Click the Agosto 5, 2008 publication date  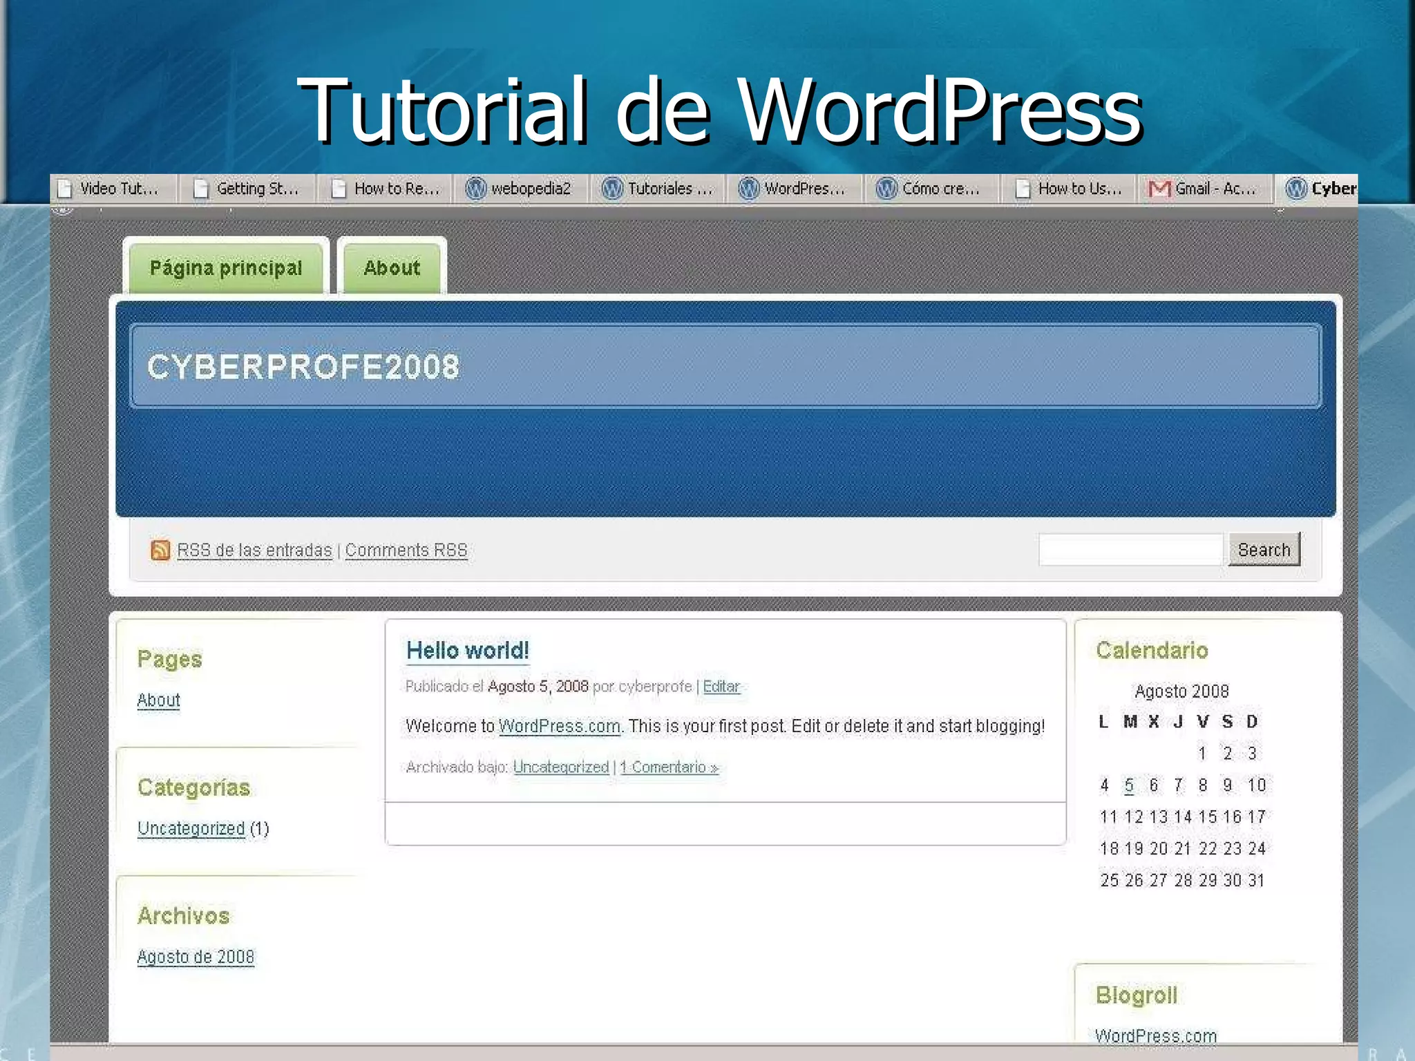[x=538, y=687]
